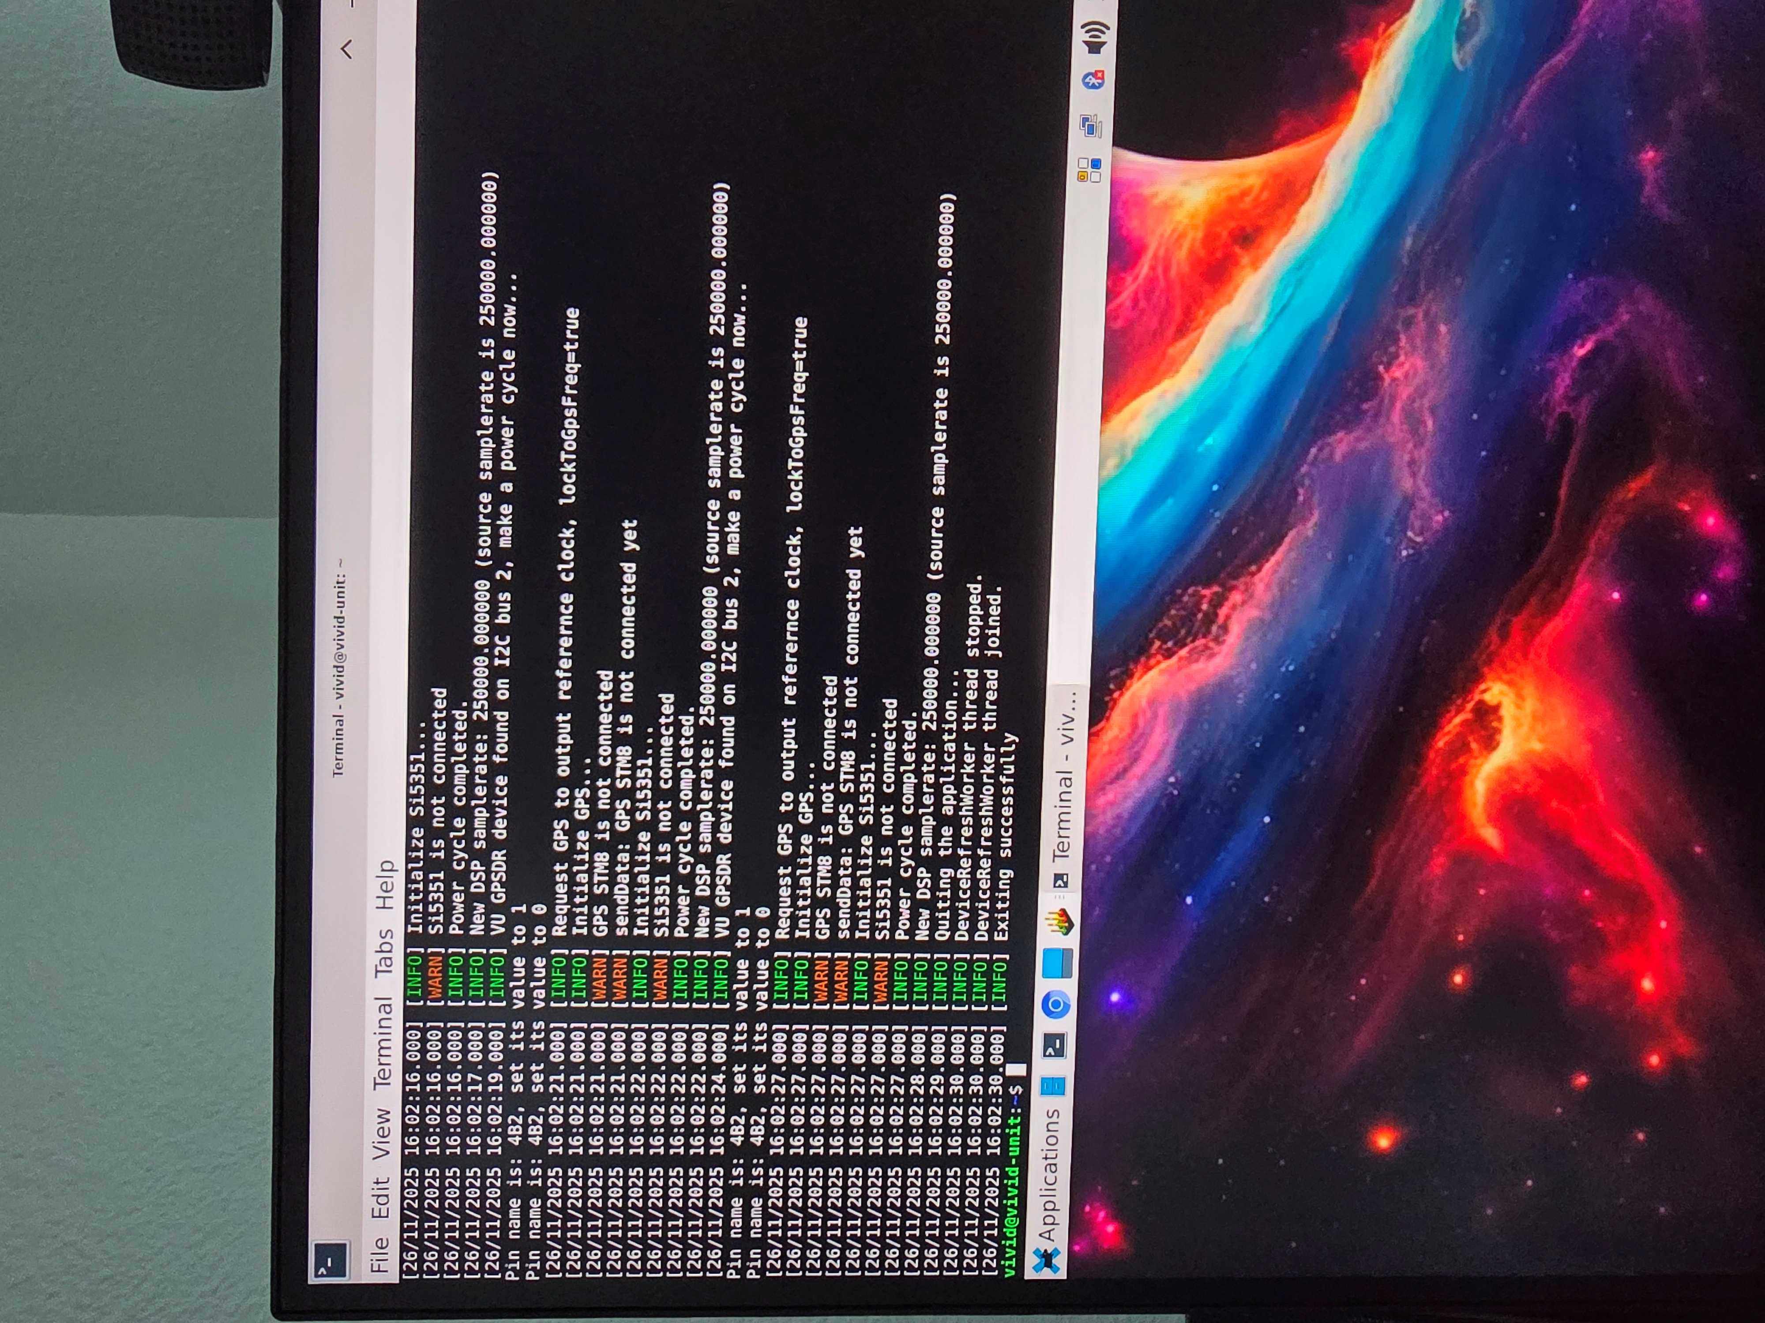1765x1323 pixels.
Task: Click the caret button in title bar
Action: pos(345,49)
